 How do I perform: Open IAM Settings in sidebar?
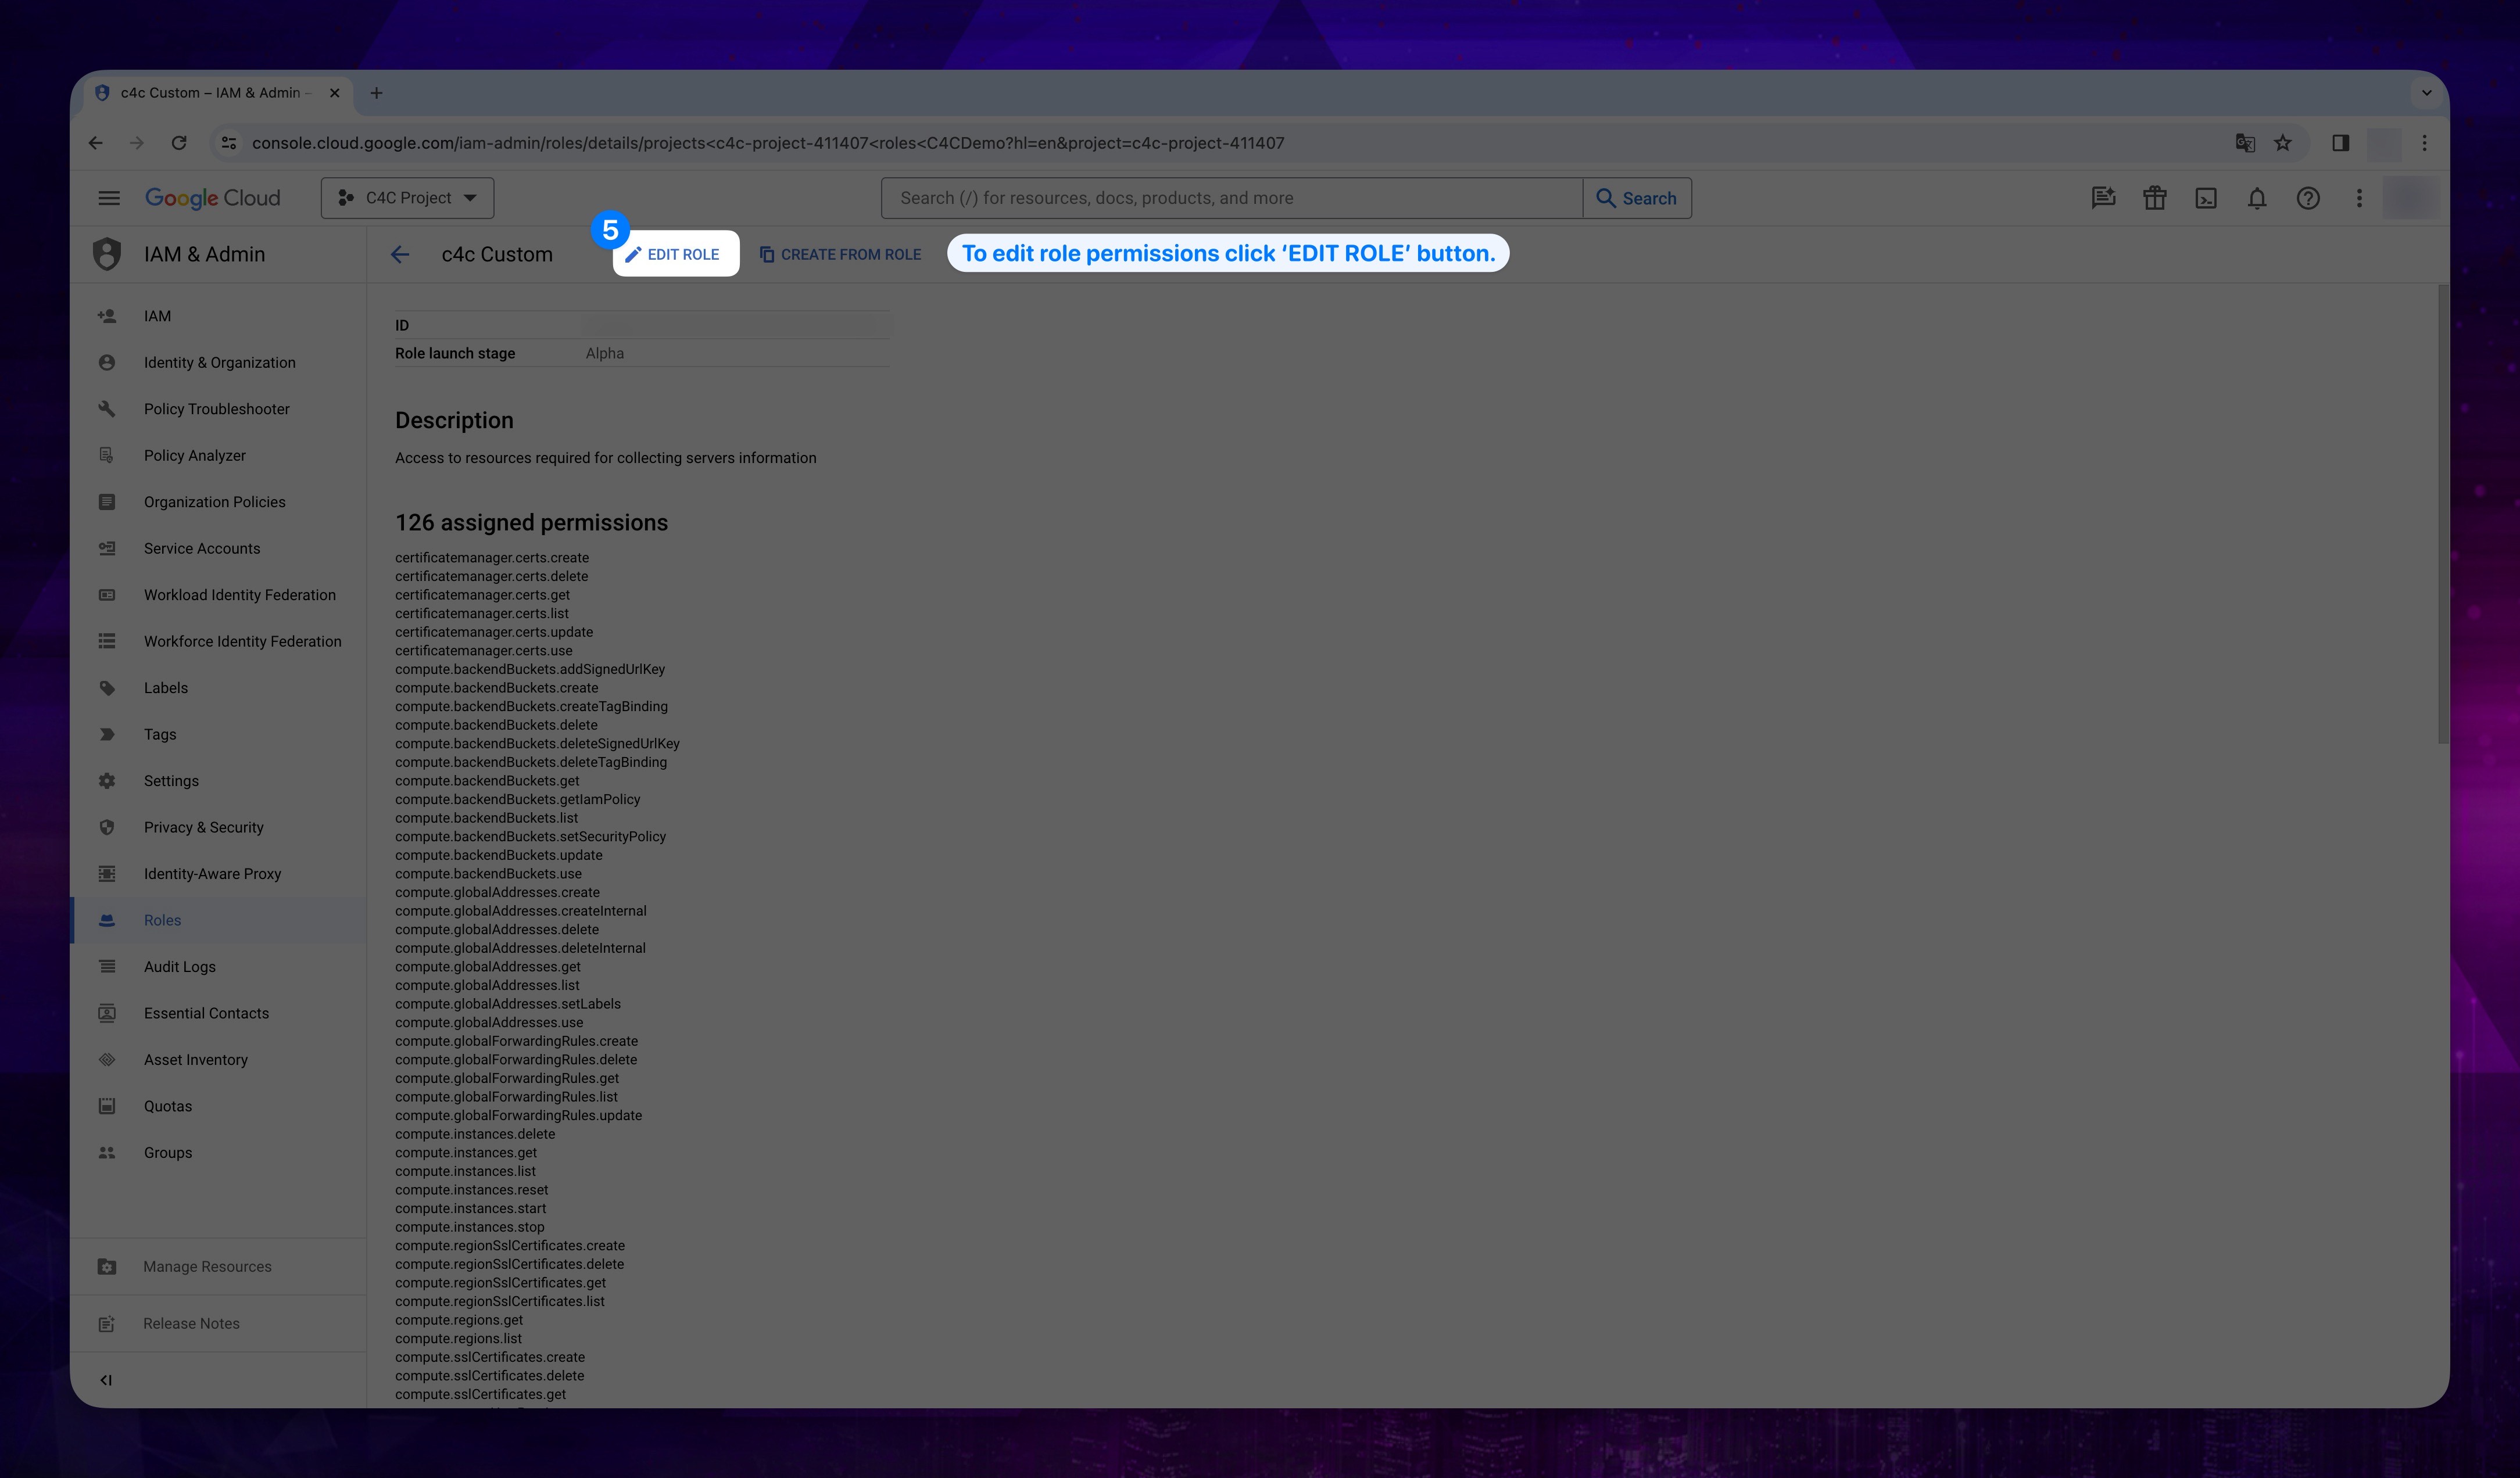(x=218, y=780)
